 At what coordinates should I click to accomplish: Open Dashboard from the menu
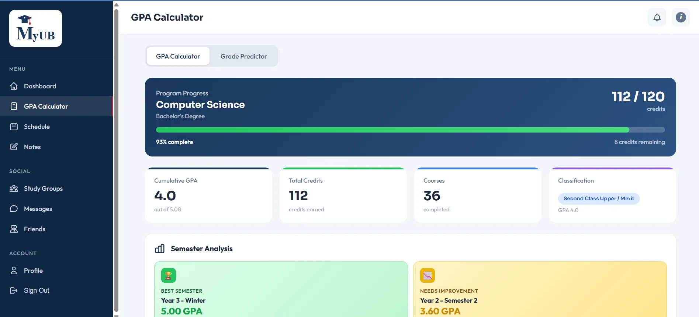[56, 86]
